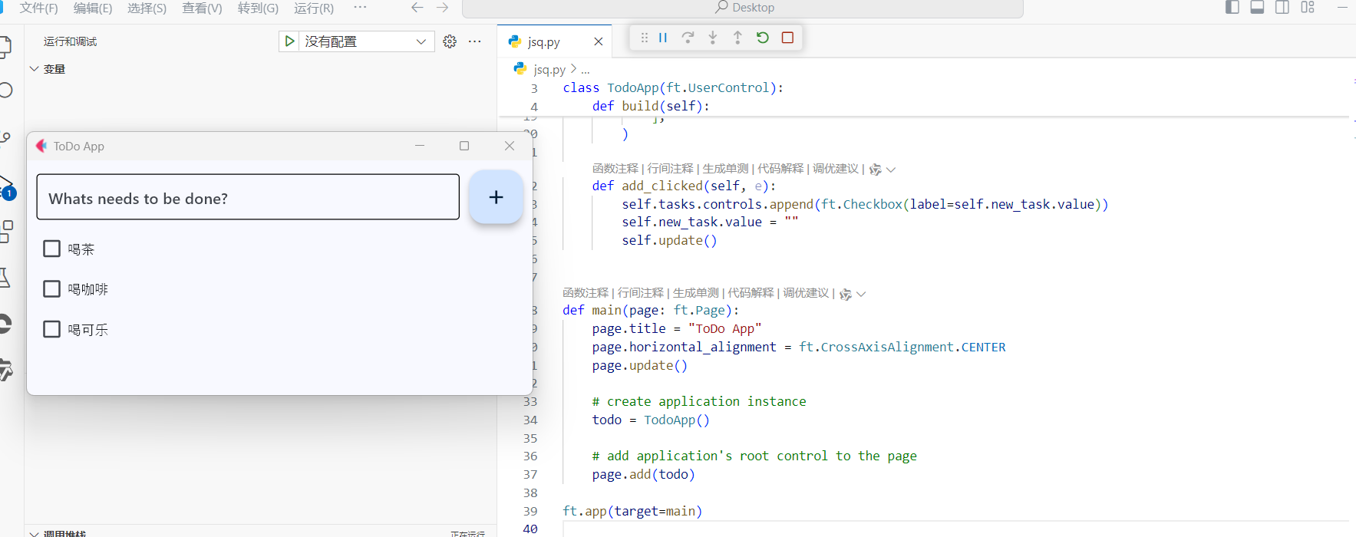Screen dimensions: 1356x537
Task: Toggle the primary side bar layout icon
Action: (1232, 8)
